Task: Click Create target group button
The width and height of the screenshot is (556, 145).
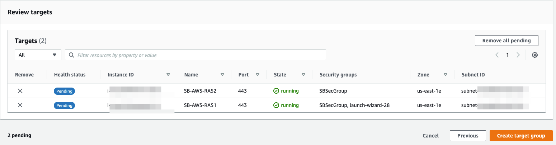Action: pyautogui.click(x=521, y=136)
